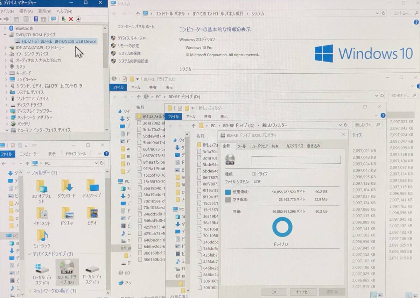Image resolution: width=420 pixels, height=298 pixels.
Task: Switch to 書き込み tab in properties dialog
Action: click(x=313, y=146)
